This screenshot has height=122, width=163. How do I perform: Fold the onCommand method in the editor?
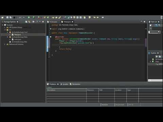click(x=51, y=37)
